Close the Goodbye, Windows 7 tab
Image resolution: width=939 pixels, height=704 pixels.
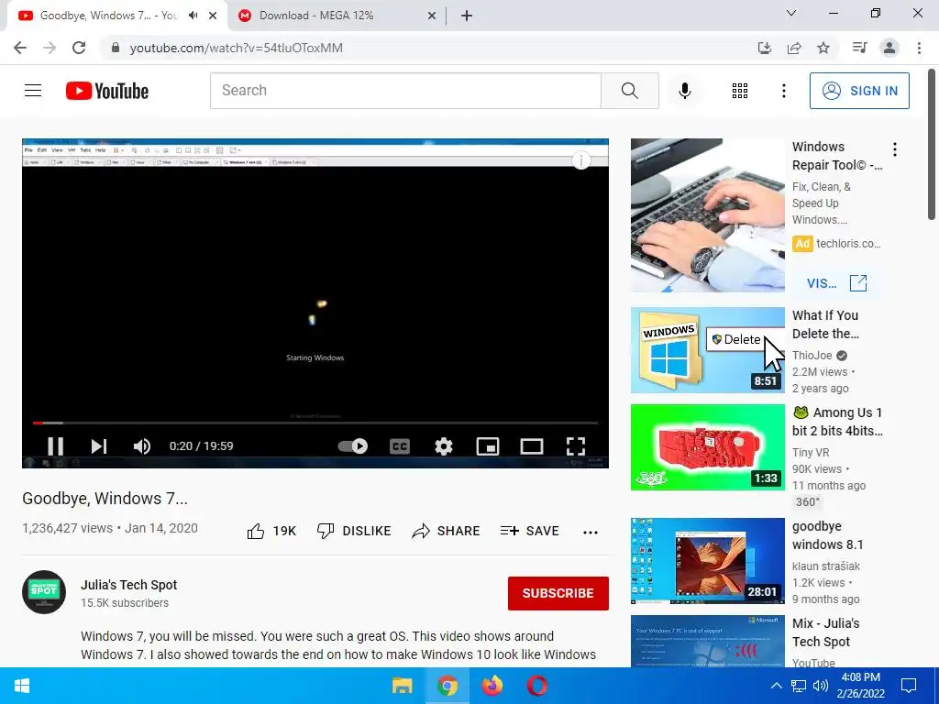(x=213, y=16)
